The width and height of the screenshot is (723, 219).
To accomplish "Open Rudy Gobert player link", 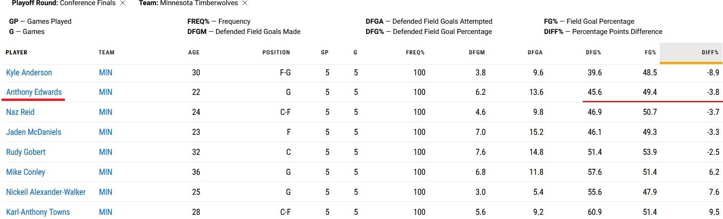I will (x=26, y=152).
